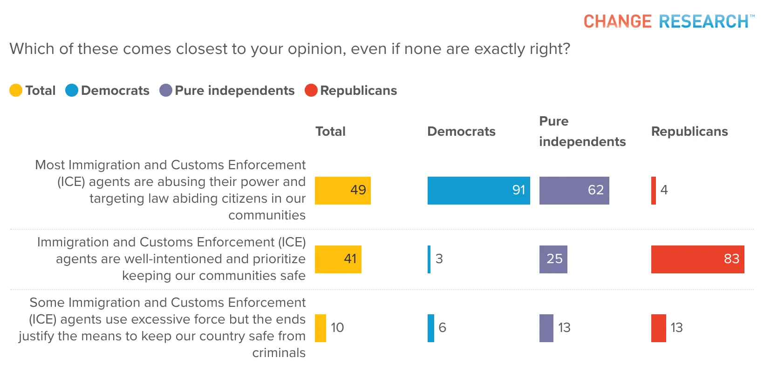
Task: Click the yellow Total bar showing 49
Action: coord(343,191)
